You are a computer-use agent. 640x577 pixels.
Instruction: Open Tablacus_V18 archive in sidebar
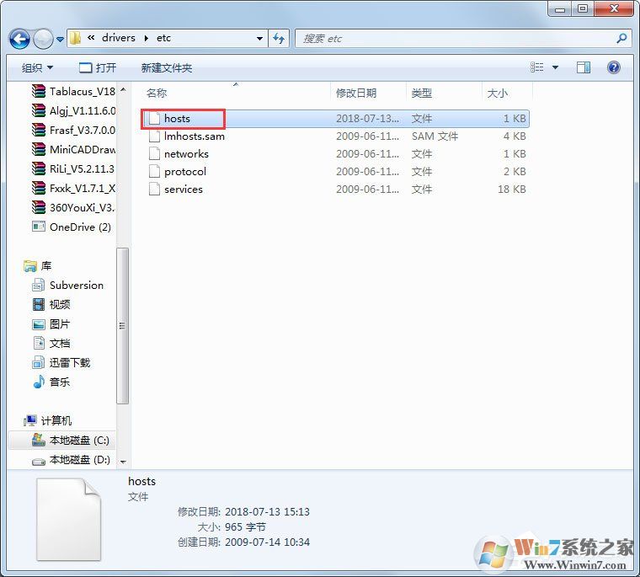coord(74,92)
